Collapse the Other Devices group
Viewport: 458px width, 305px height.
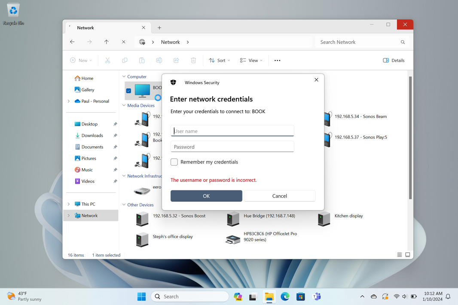pyautogui.click(x=124, y=205)
